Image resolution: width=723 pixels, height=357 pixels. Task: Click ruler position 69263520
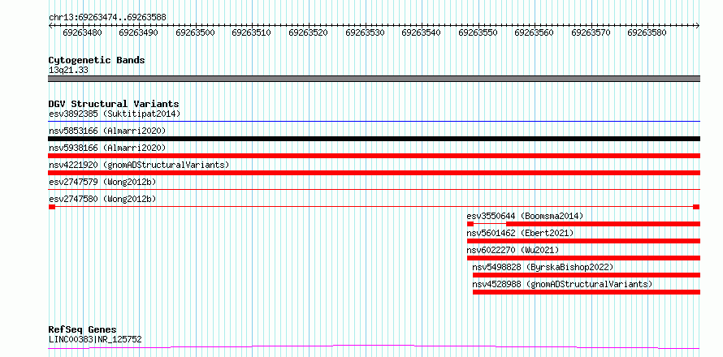pyautogui.click(x=309, y=32)
